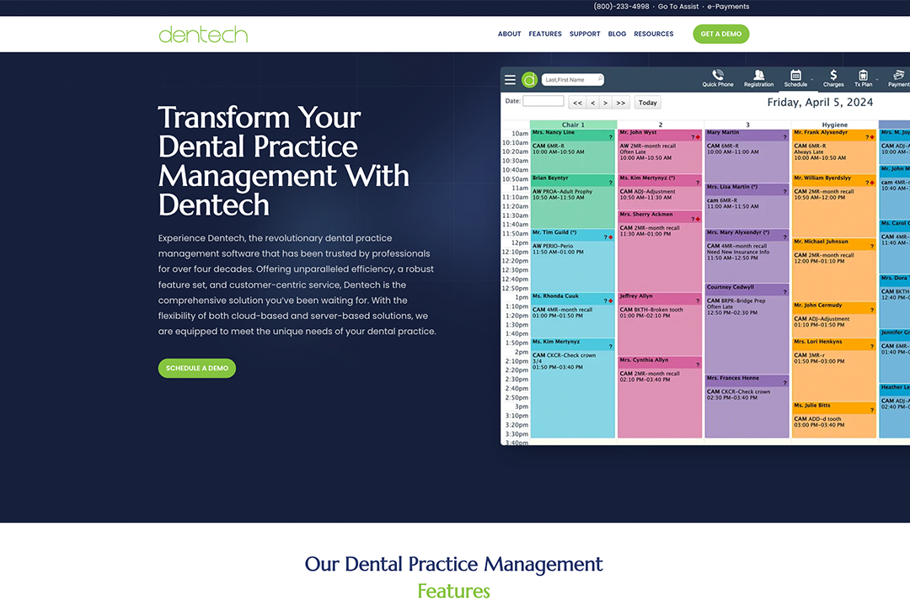
Task: Open the Go To Assist link
Action: point(677,7)
